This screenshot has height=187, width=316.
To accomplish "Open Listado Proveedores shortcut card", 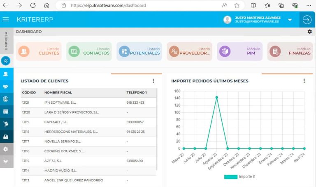I will coord(189,51).
